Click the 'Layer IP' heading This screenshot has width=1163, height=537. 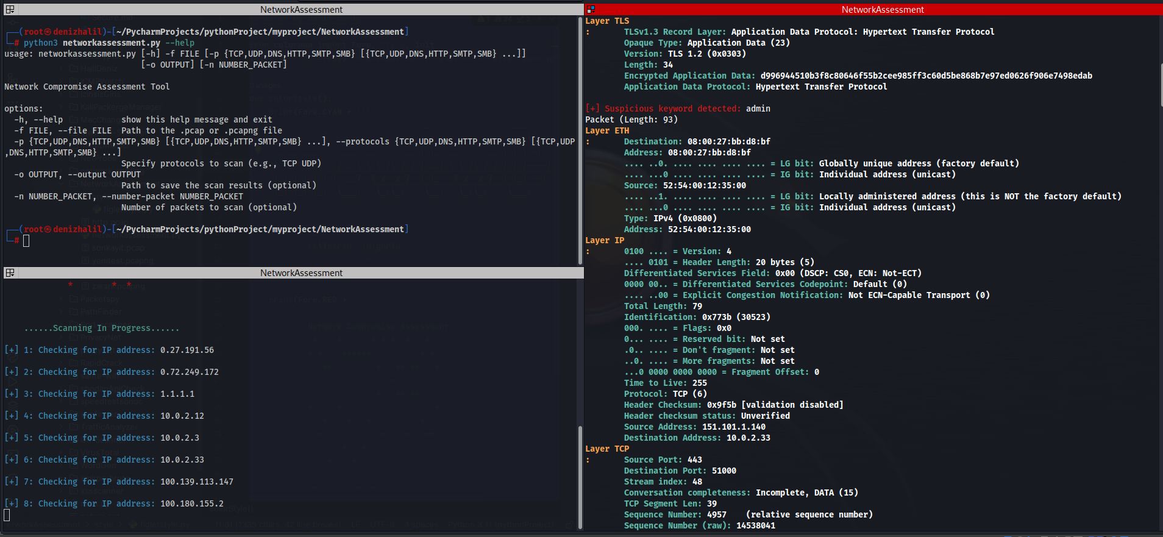[605, 240]
